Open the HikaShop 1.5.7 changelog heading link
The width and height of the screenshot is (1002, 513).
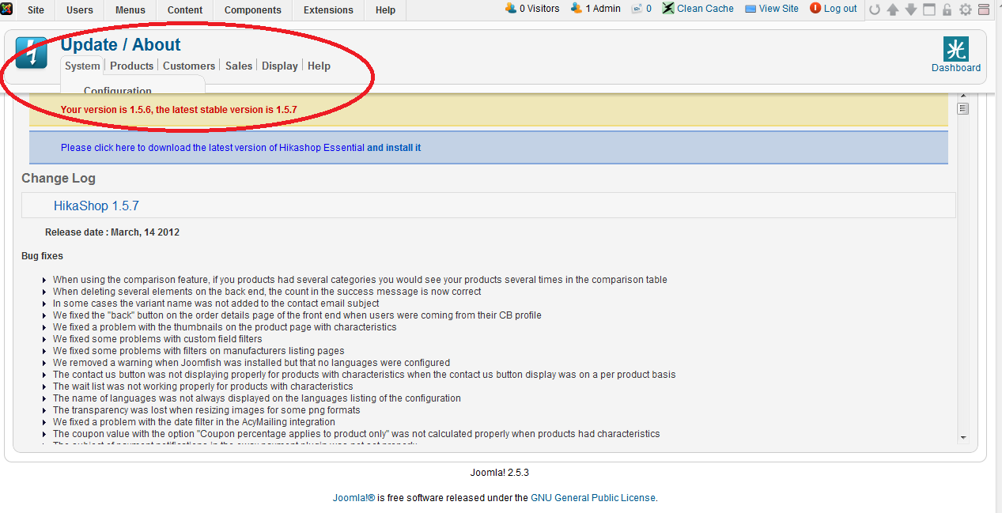(96, 206)
